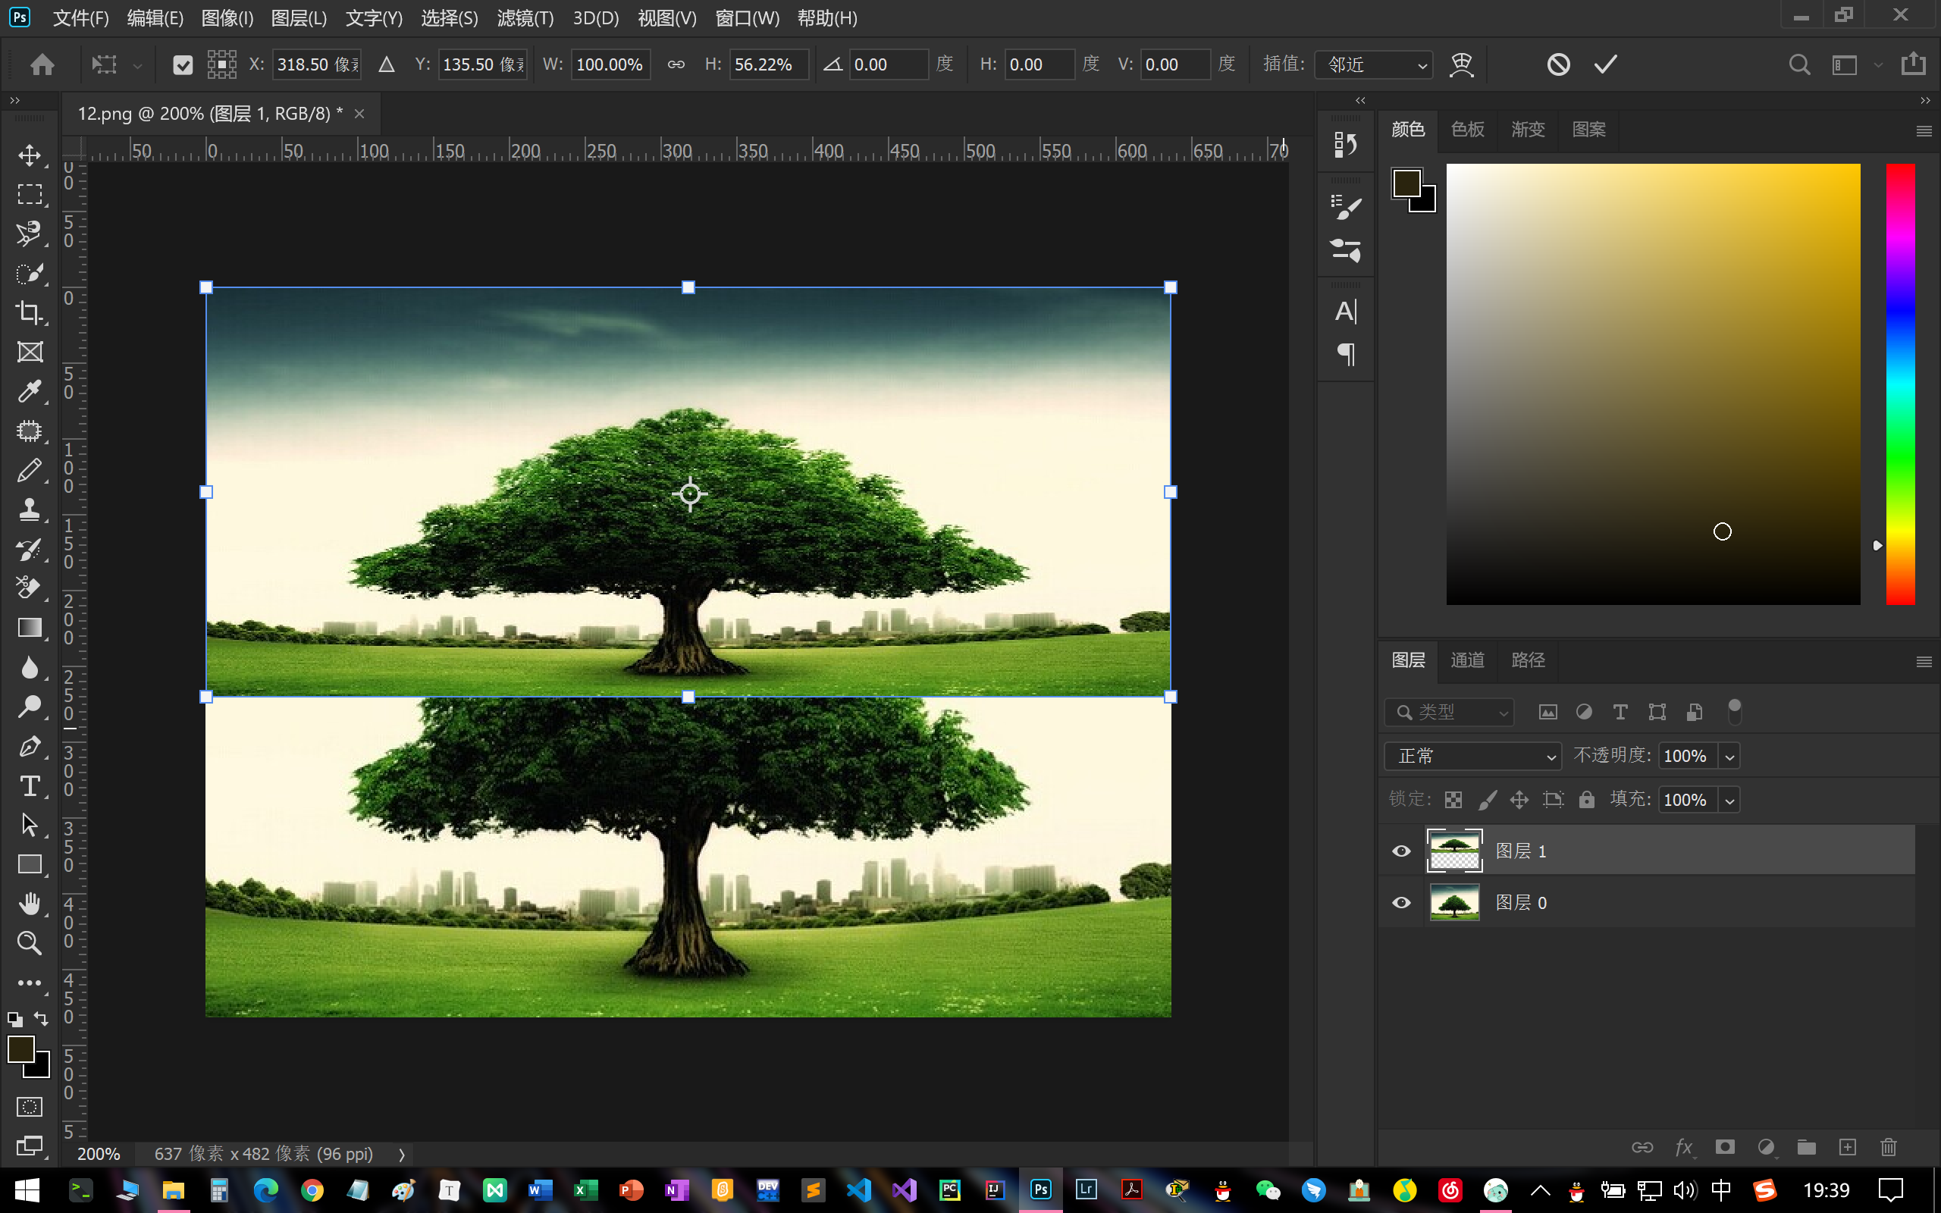Select the Quick Selection tool
Screen dimensions: 1941x1213
click(30, 273)
